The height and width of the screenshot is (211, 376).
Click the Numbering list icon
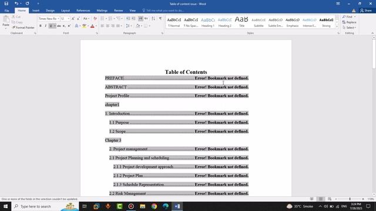[110, 19]
